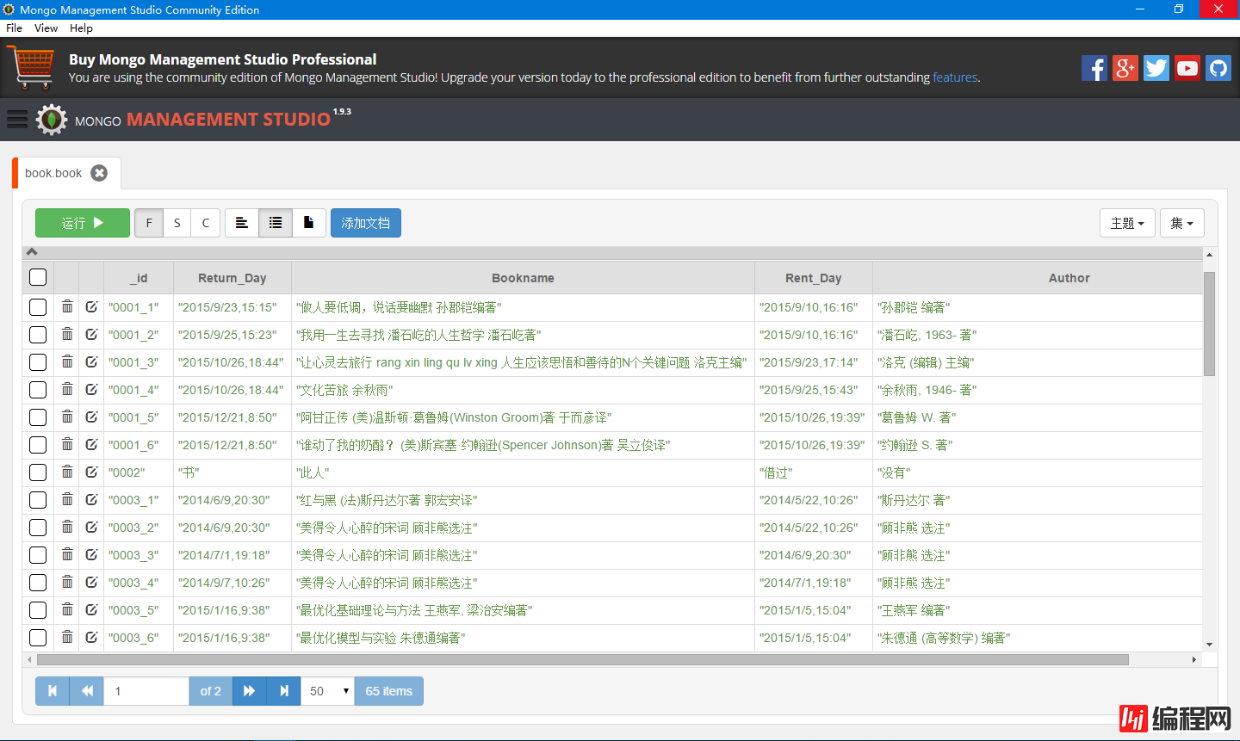Screen dimensions: 1240x741
Task: Click the 65 items count label
Action: coord(389,691)
